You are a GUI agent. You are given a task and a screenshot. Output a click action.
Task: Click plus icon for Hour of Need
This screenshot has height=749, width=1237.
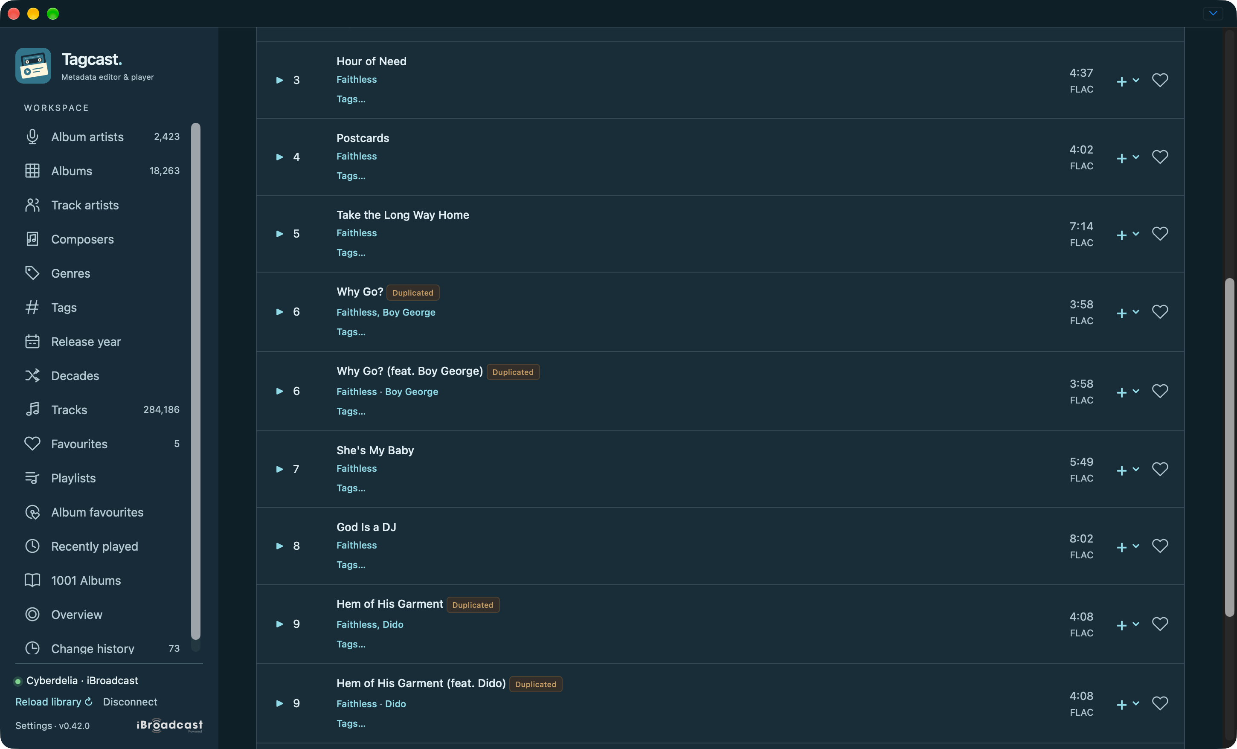1121,82
